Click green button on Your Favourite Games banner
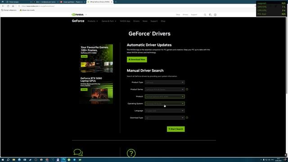288x162 pixels. 84,56
